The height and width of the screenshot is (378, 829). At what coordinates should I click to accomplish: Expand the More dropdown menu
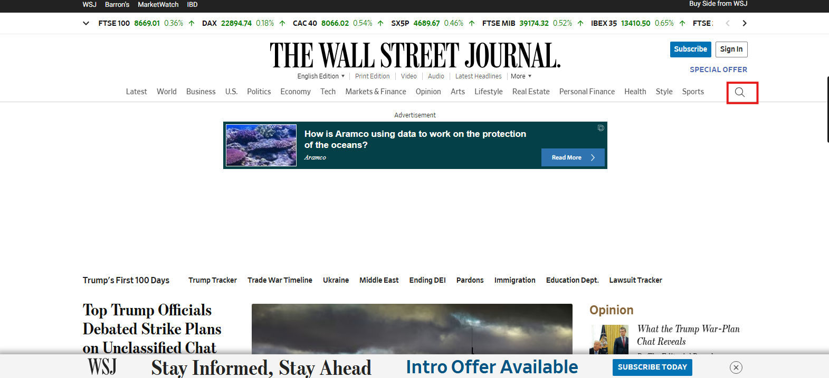click(x=521, y=76)
